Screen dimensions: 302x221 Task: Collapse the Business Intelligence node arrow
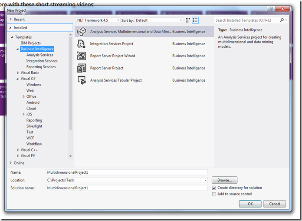[x=17, y=49]
